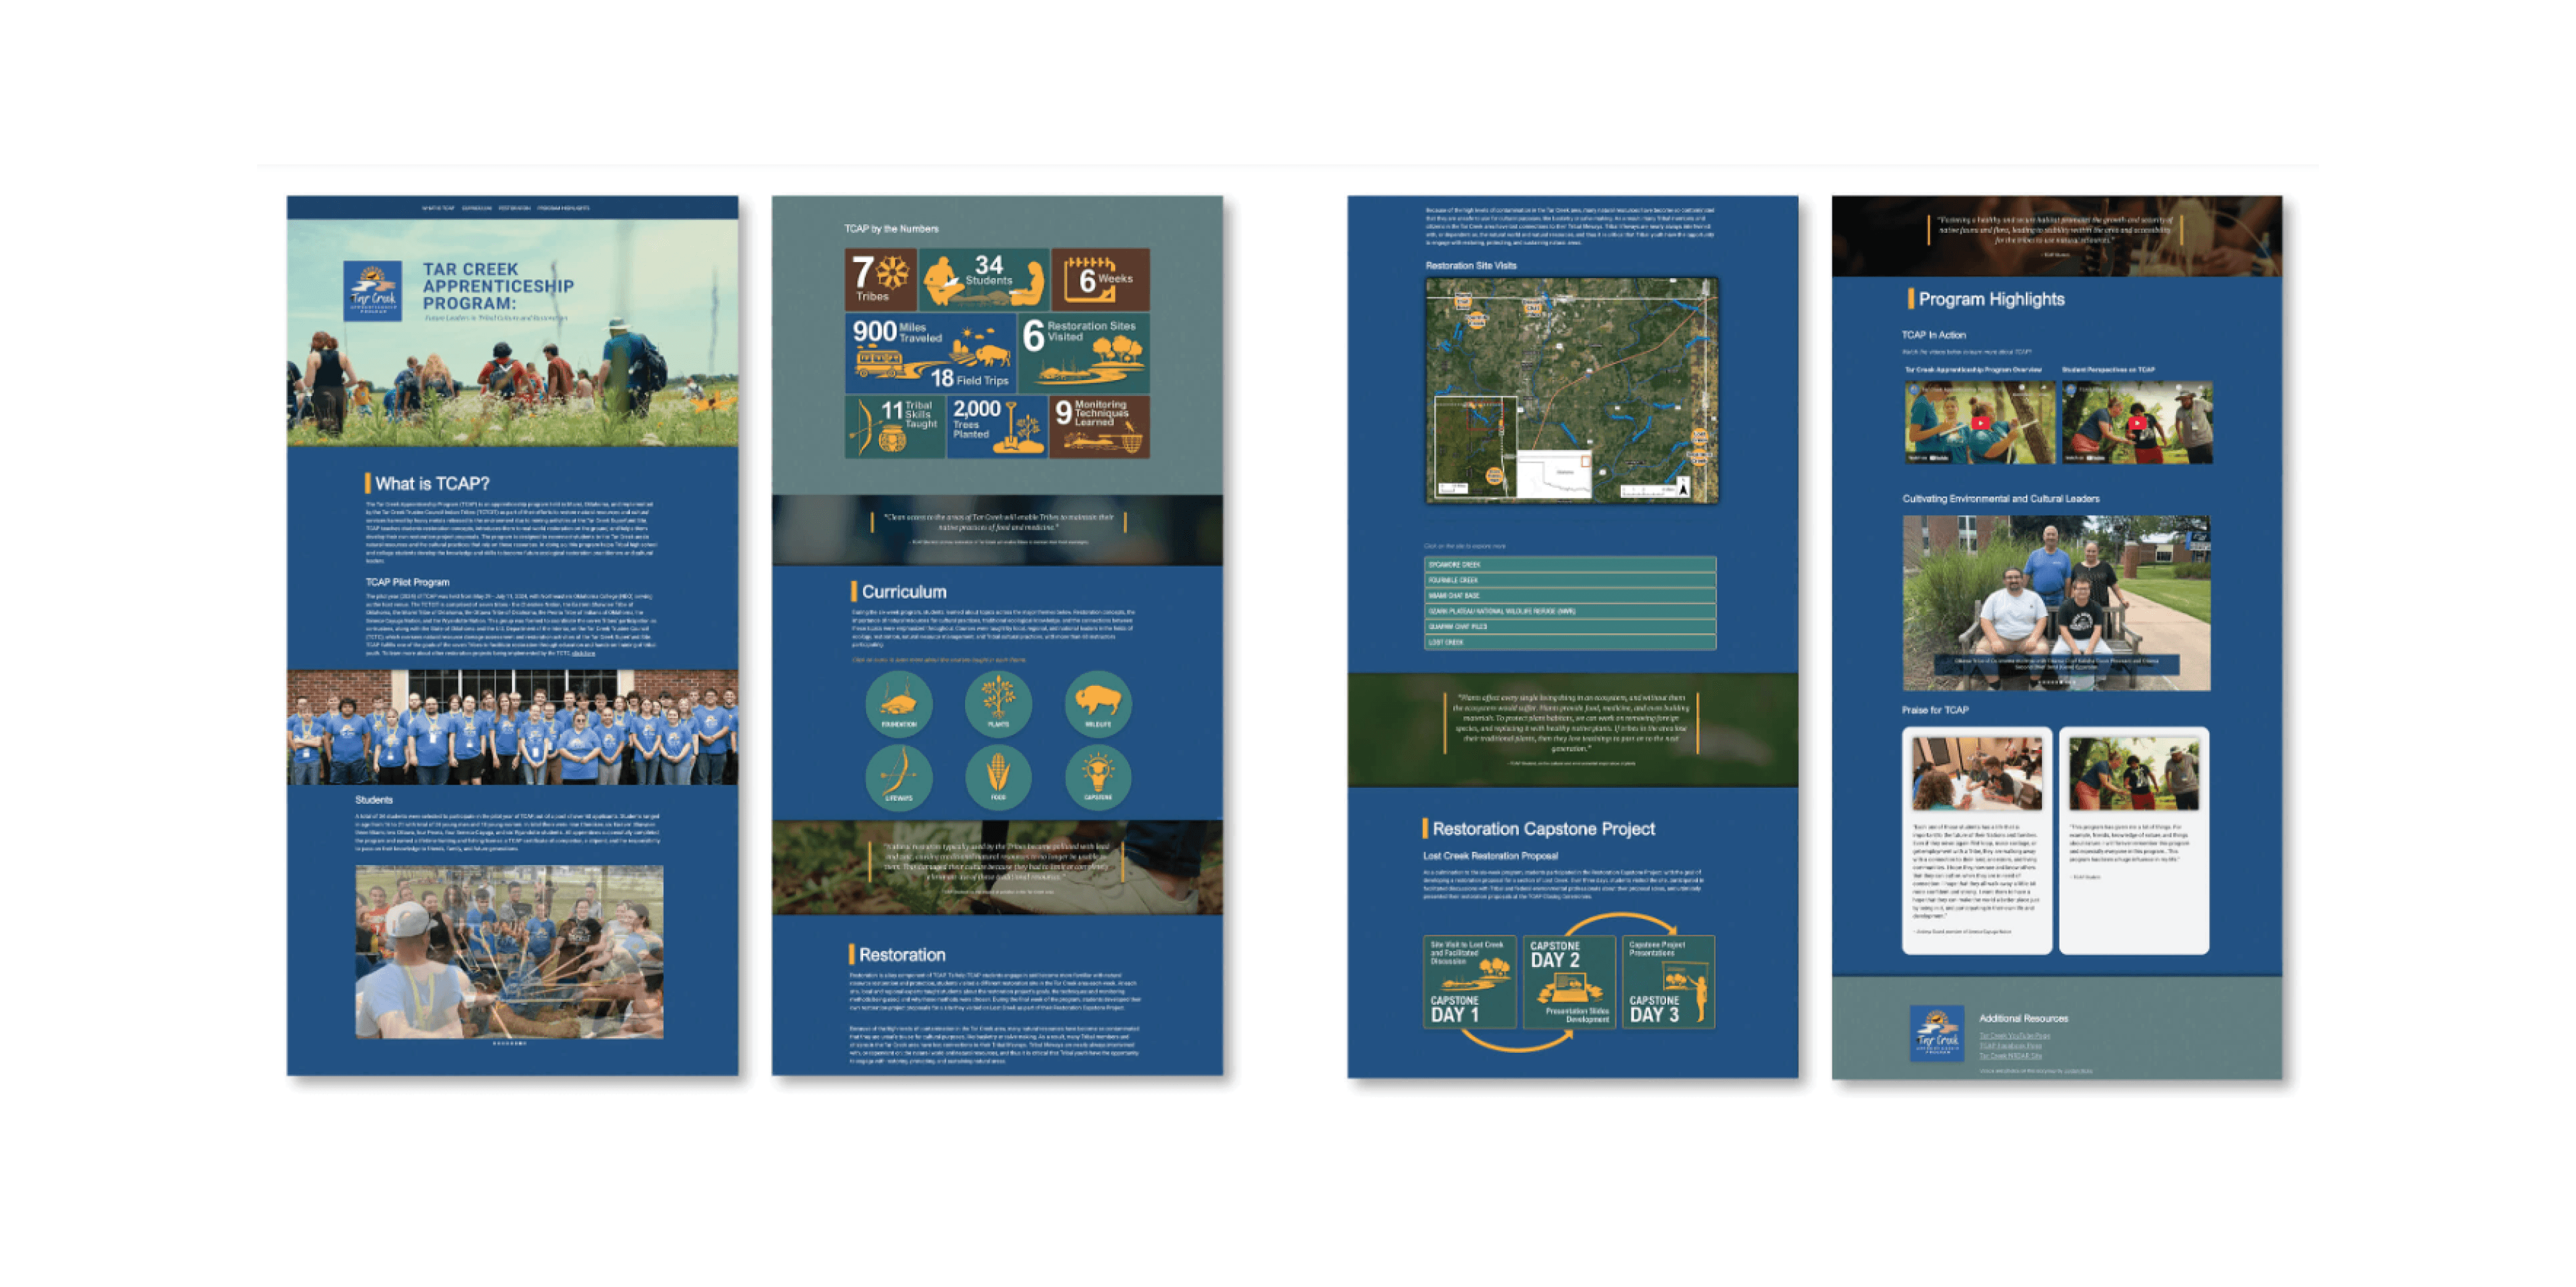Select the Program Highlights nav item
This screenshot has height=1287, width=2576.
tap(563, 208)
